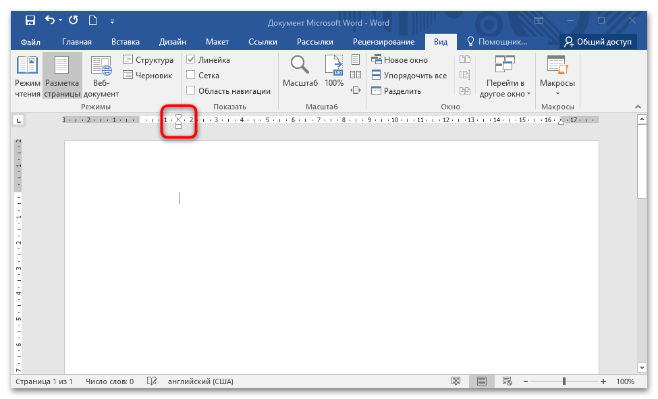Collapse the ribbon with the chevron arrow
This screenshot has width=658, height=399.
tap(638, 107)
